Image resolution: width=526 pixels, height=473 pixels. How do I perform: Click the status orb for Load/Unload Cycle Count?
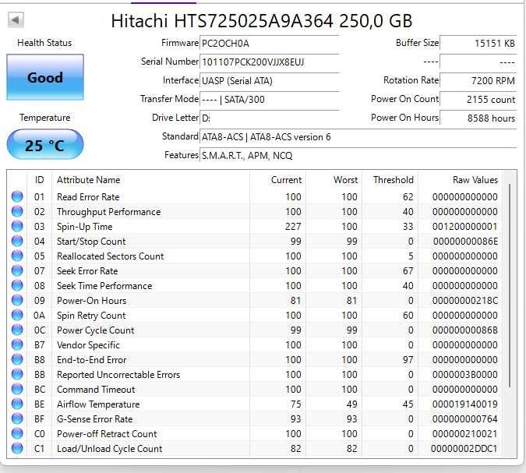(x=17, y=448)
